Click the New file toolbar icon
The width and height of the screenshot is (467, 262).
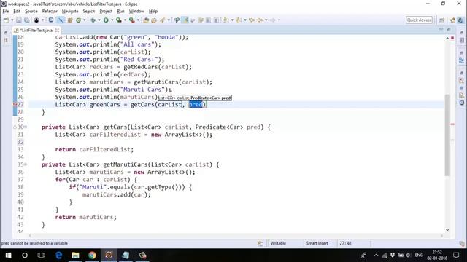coord(6,20)
